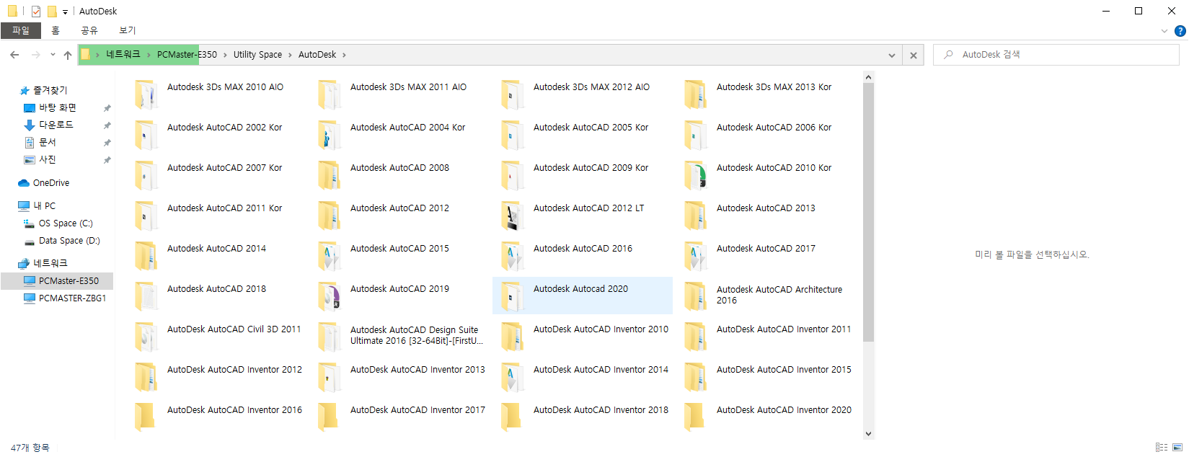Click the AutoDesk 검색 search box
The height and width of the screenshot is (457, 1189).
(1056, 55)
